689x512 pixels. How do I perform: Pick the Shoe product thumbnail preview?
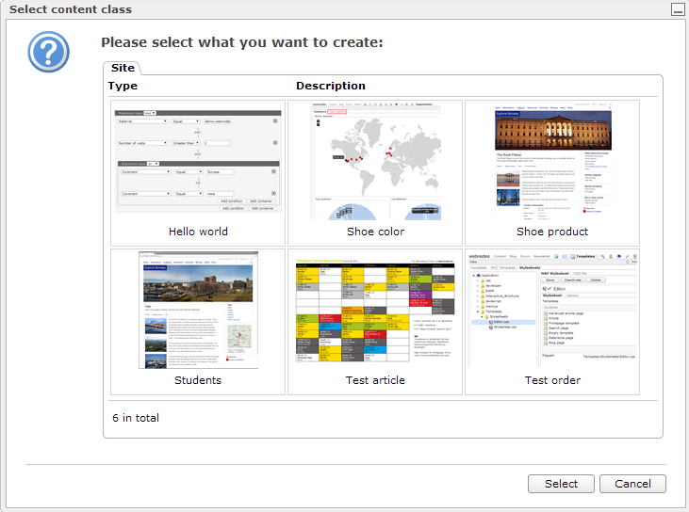pos(552,159)
